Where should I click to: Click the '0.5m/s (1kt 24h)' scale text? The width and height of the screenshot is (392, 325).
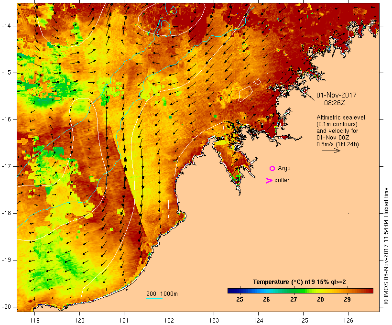pos(338,144)
